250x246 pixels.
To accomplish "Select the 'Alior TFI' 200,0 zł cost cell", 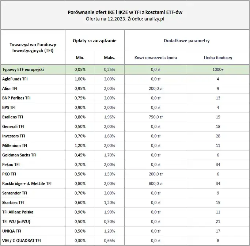I will click(156, 88).
